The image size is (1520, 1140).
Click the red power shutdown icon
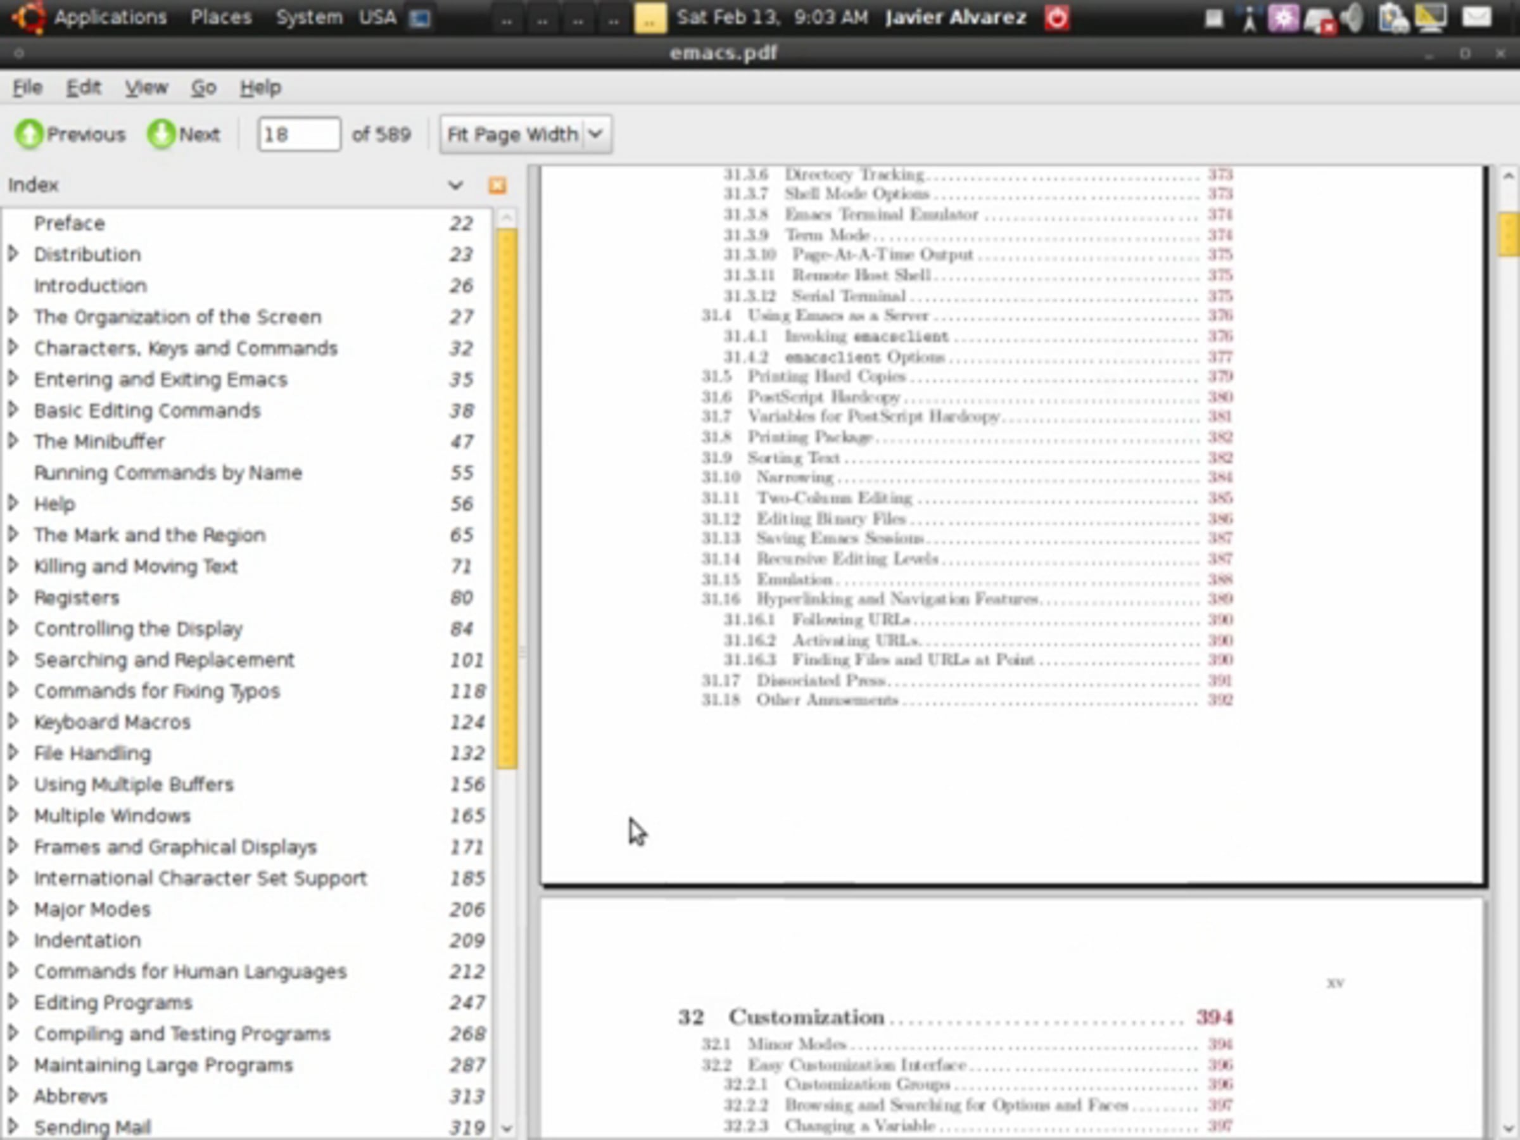[1057, 17]
